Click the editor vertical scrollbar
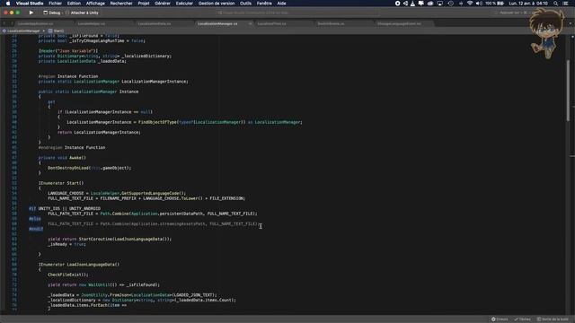The width and height of the screenshot is (575, 323). point(568,90)
